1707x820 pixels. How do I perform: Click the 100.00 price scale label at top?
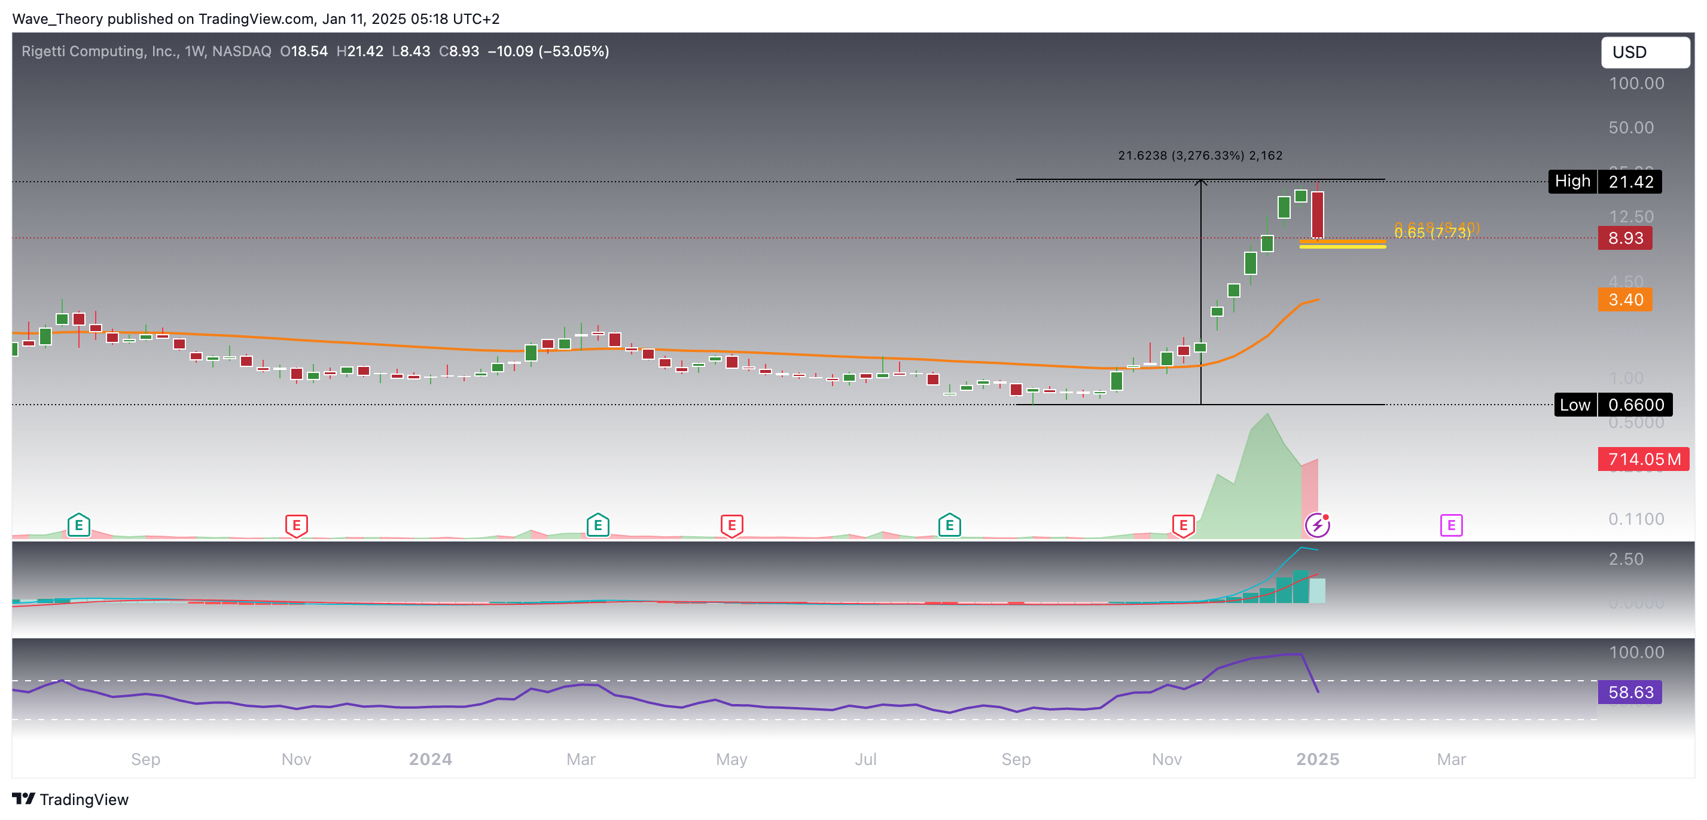[1637, 84]
